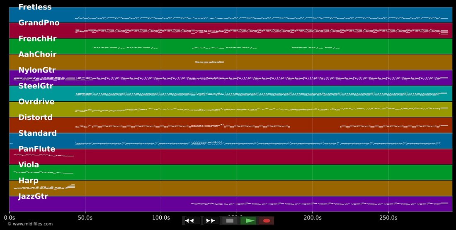Select the Distortd track label

click(36, 117)
